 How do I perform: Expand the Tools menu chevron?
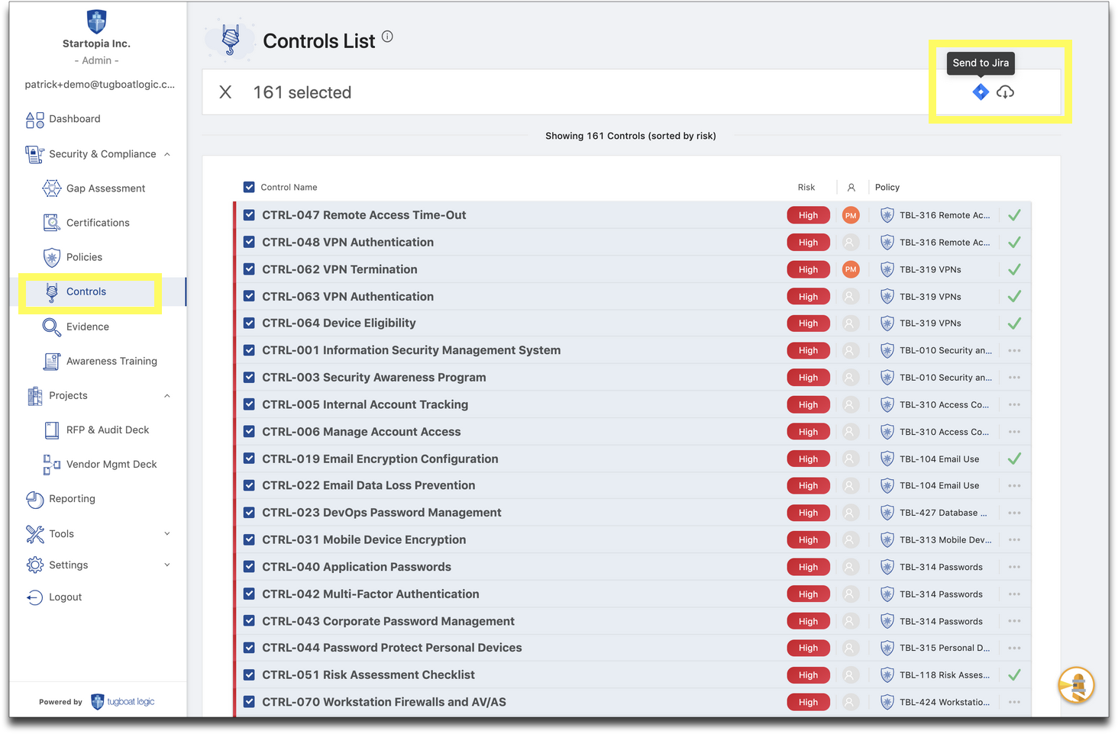167,533
